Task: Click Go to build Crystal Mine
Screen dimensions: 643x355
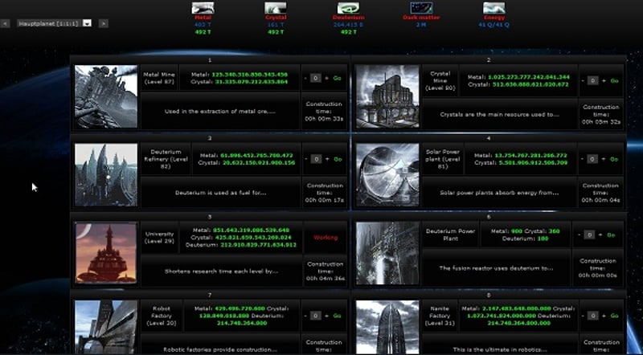Action: coord(614,81)
